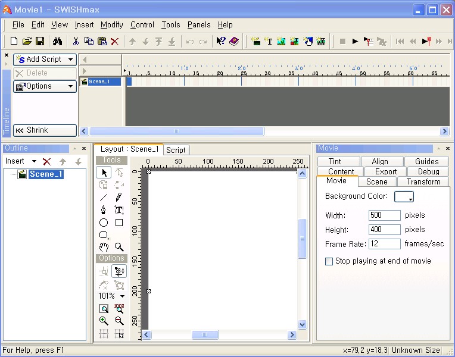This screenshot has width=455, height=357.
Task: Click the Height input field
Action: tap(385, 230)
